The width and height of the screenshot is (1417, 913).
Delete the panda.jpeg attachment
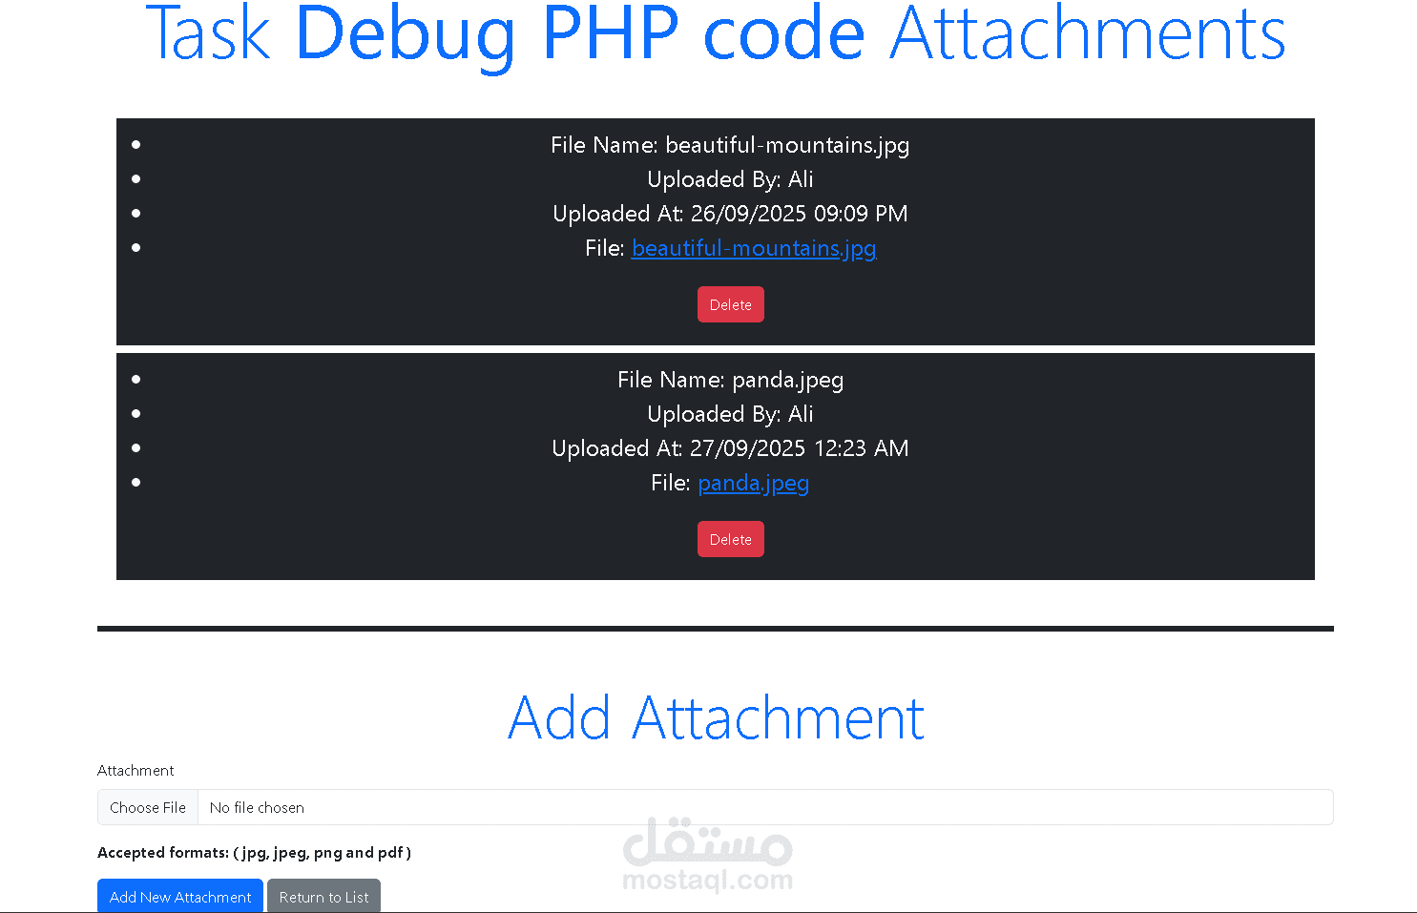[x=730, y=539]
